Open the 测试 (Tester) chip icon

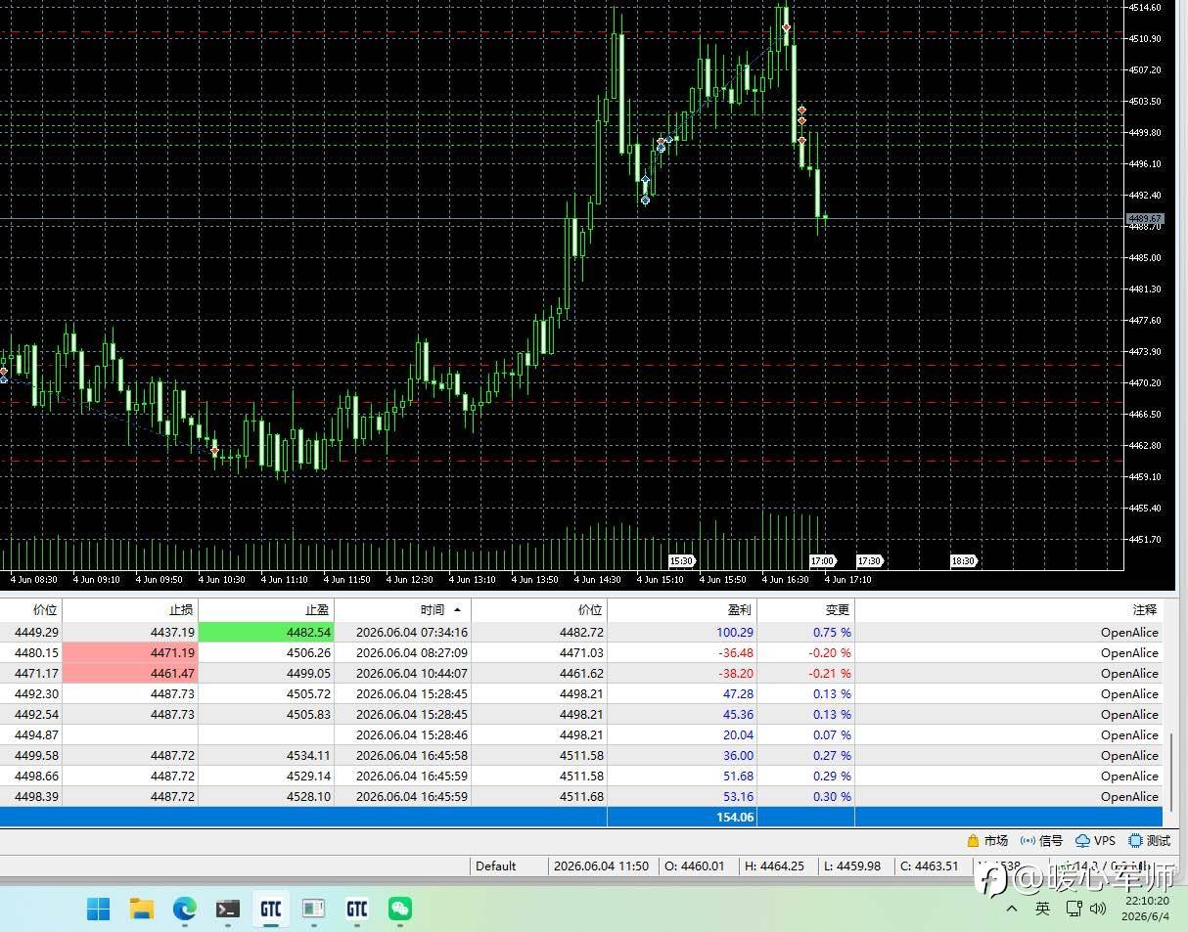tap(1135, 841)
